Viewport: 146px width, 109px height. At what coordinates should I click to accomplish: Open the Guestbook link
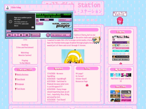tap(21, 79)
